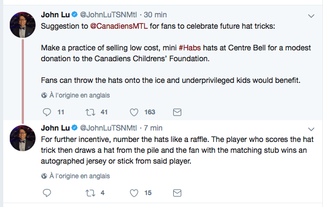
Task: Click John Lu's avatar on second tweet
Action: click(x=23, y=138)
